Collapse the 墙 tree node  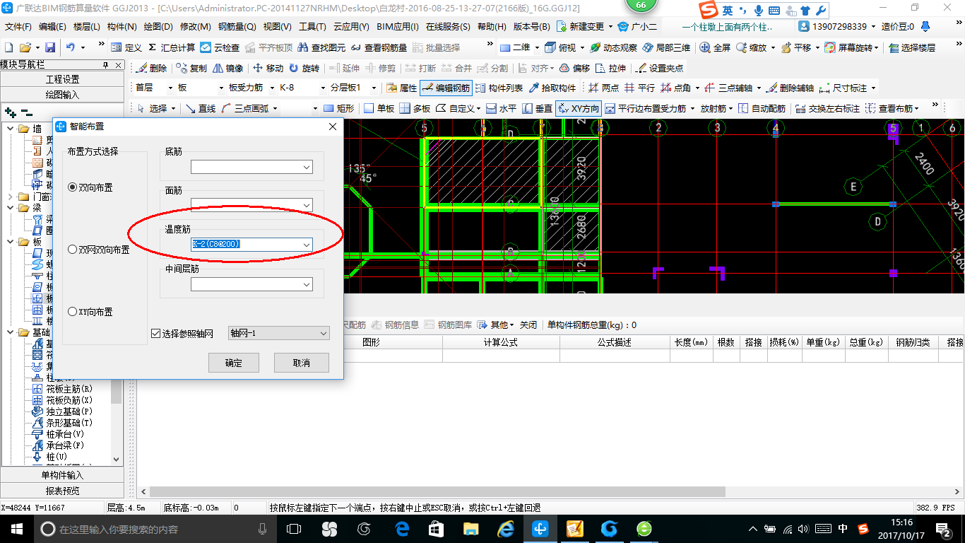pyautogui.click(x=9, y=129)
